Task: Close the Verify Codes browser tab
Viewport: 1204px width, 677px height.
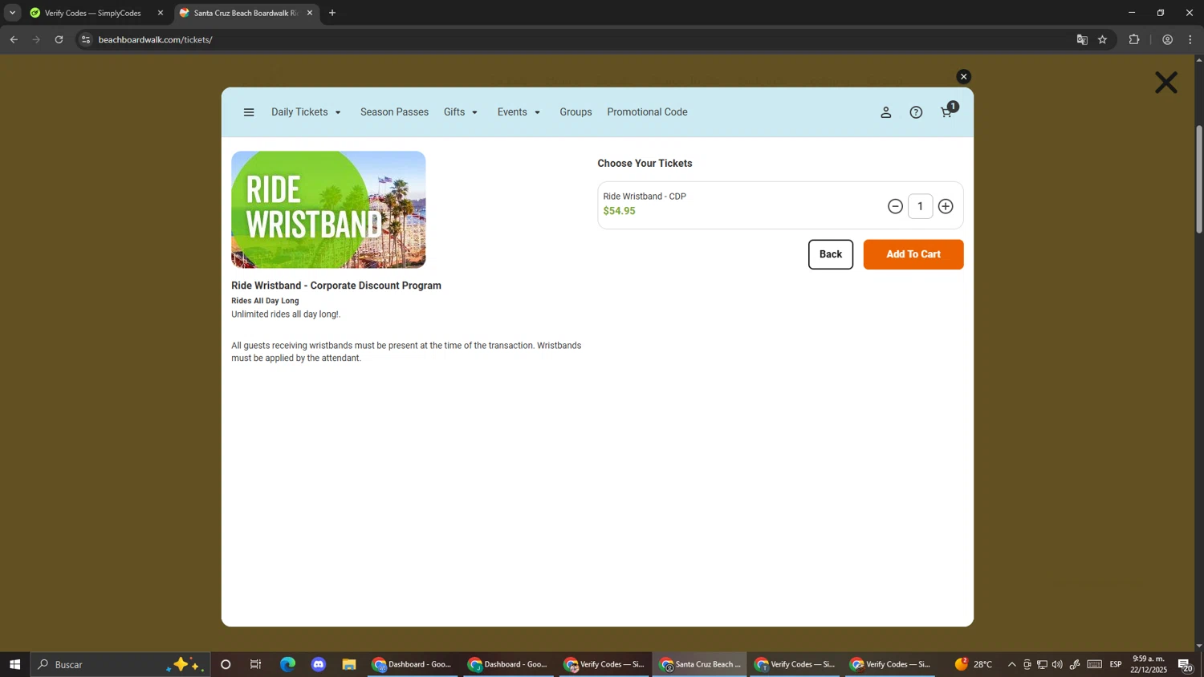Action: (x=160, y=13)
